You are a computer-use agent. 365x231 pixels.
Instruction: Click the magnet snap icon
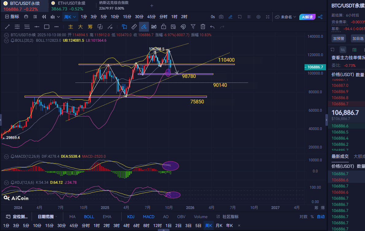click(183, 27)
